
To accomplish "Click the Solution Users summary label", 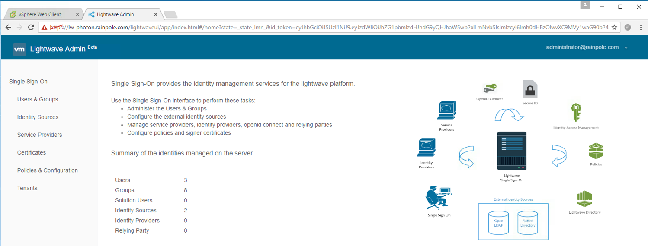I will coord(134,200).
